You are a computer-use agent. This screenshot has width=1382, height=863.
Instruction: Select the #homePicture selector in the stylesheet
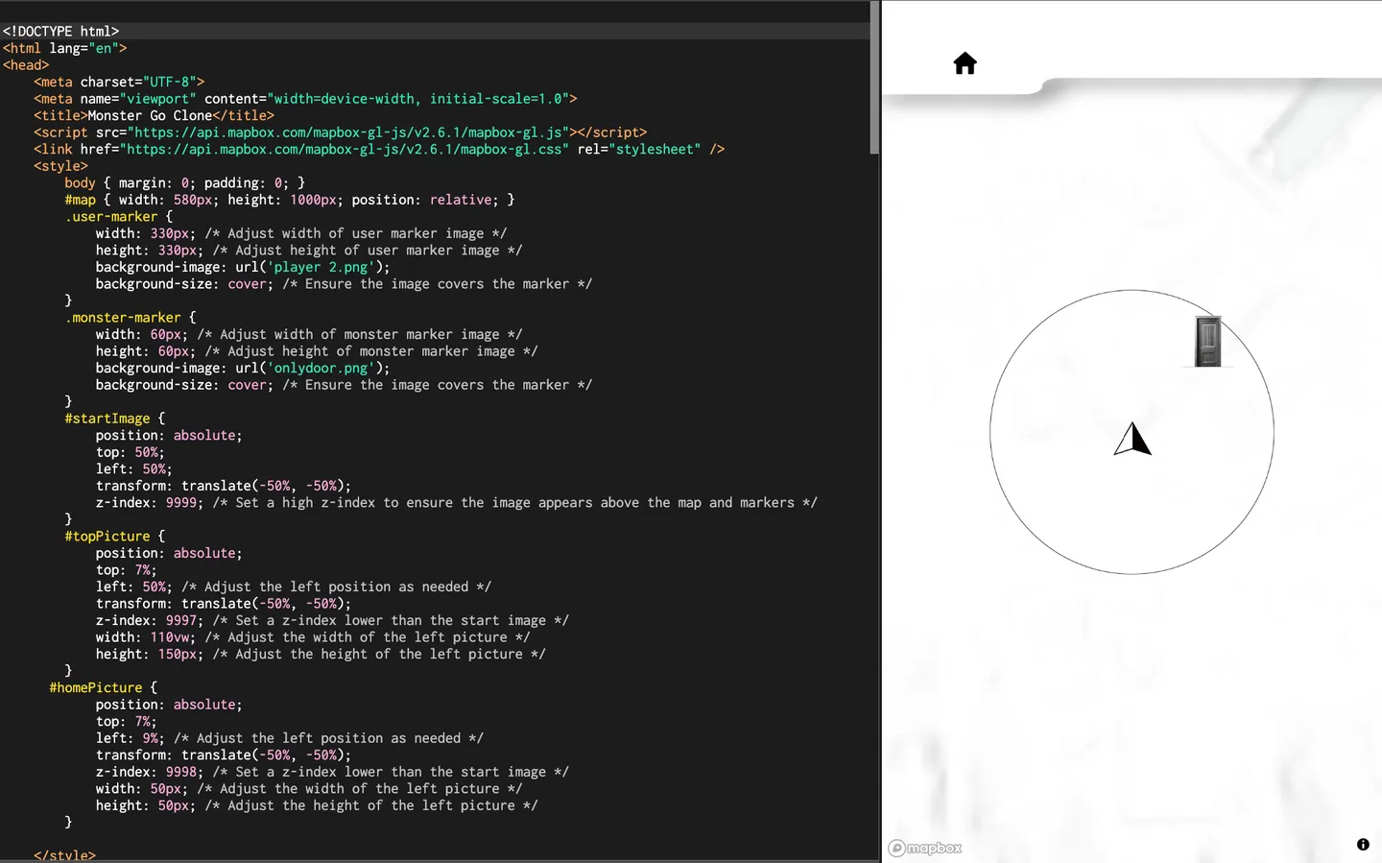tap(96, 686)
